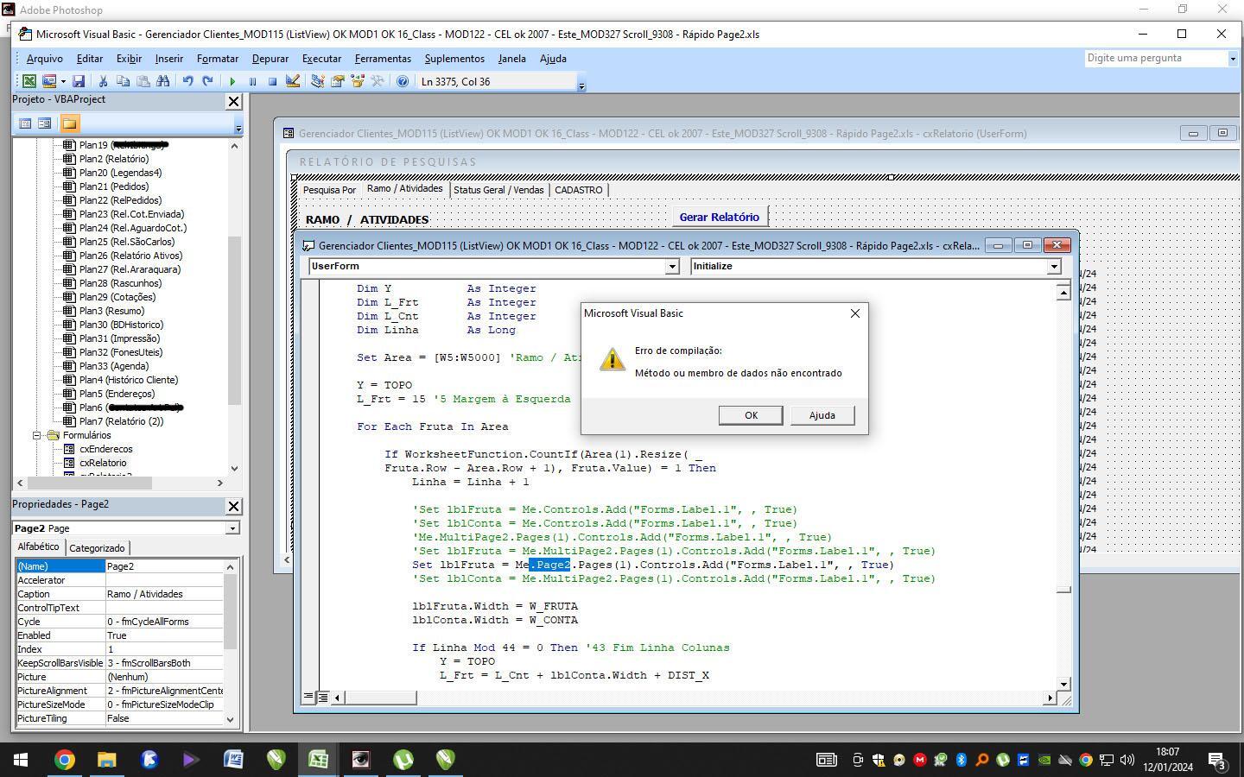The image size is (1244, 777).
Task: Click Ajuda in the error dialog
Action: pos(822,415)
